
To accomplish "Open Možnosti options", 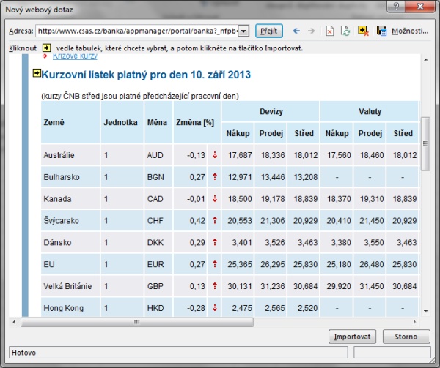I will coord(410,31).
